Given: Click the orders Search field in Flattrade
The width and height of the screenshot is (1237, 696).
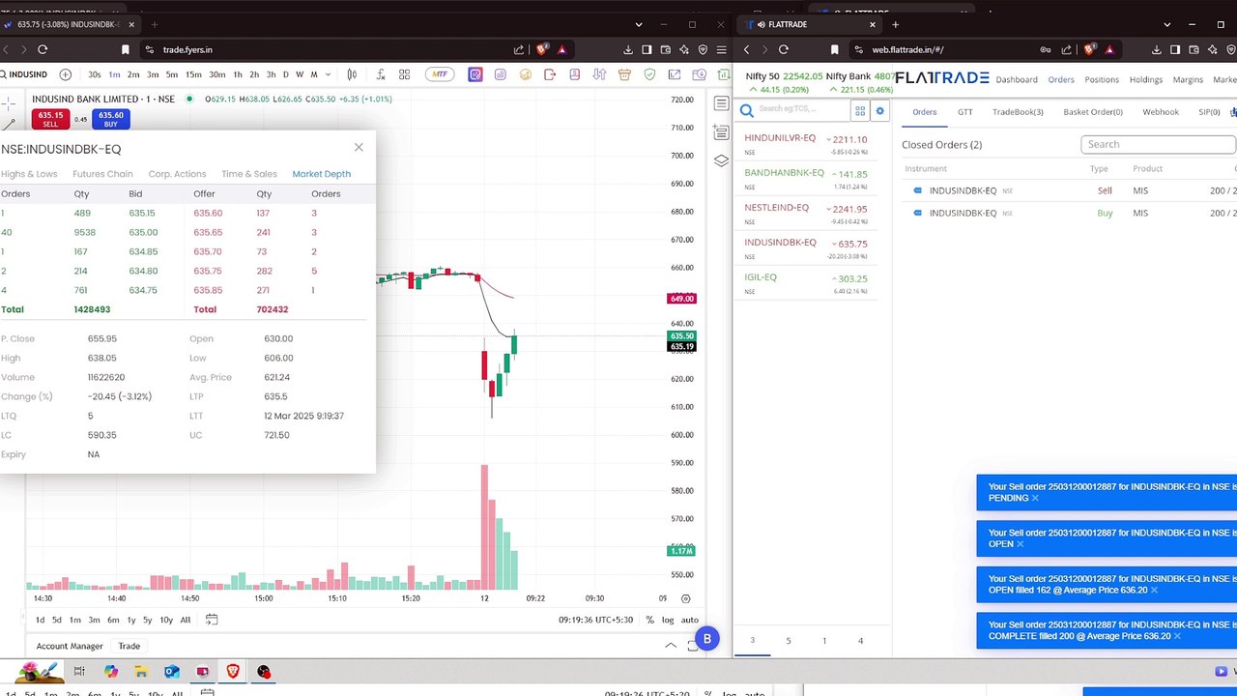Looking at the screenshot, I should point(1158,144).
